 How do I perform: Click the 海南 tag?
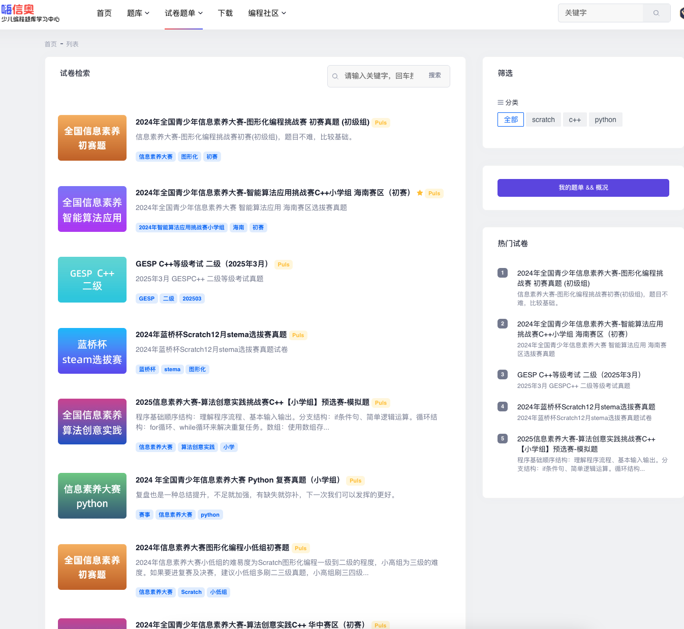click(x=238, y=227)
